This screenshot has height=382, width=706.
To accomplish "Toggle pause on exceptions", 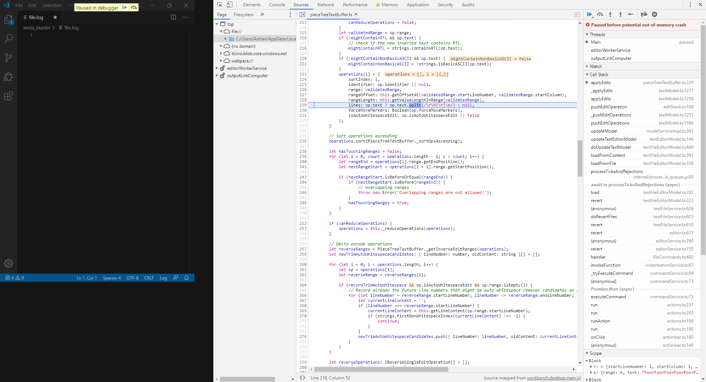I will tap(655, 14).
